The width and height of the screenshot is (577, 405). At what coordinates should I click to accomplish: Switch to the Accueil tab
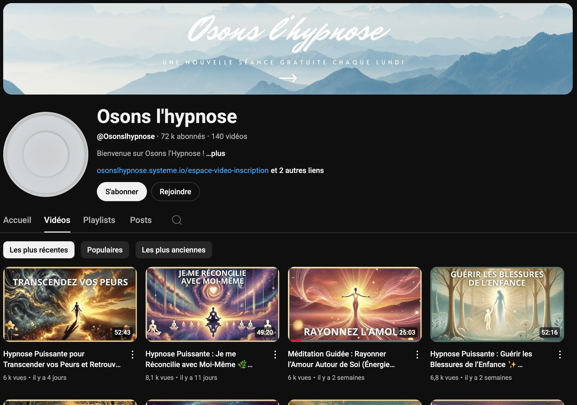(x=17, y=220)
